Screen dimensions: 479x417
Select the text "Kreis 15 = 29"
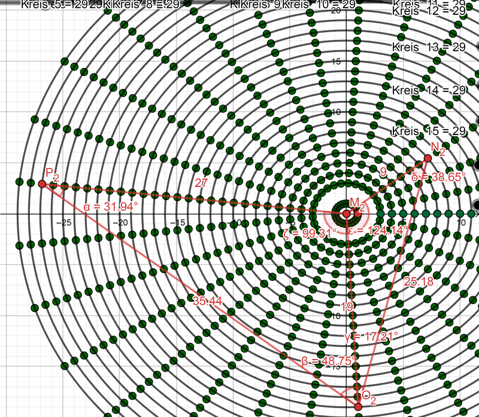point(429,131)
